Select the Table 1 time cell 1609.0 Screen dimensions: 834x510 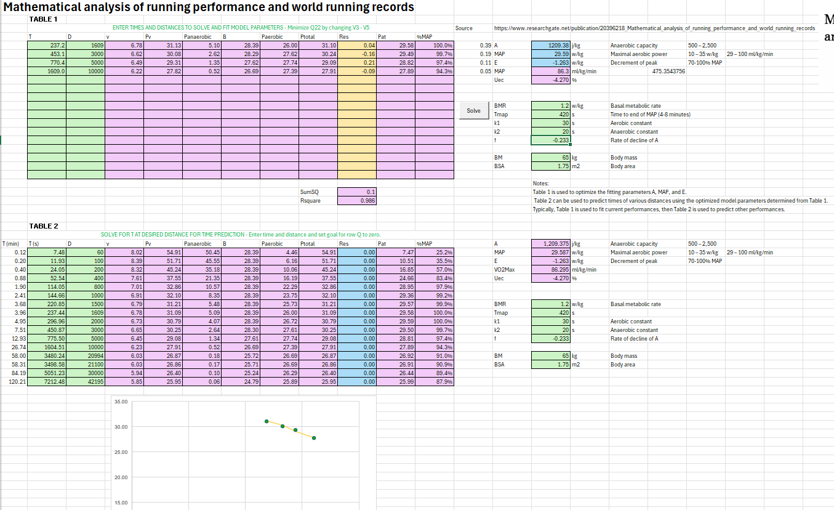(47, 71)
